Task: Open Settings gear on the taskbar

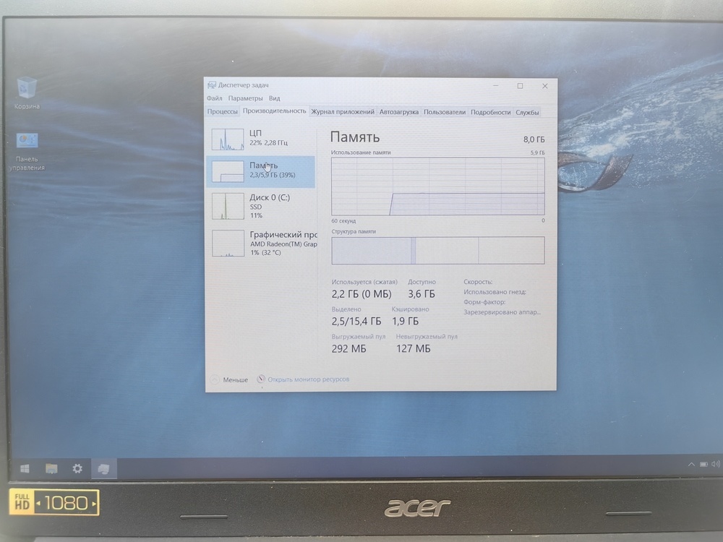Action: pos(77,469)
